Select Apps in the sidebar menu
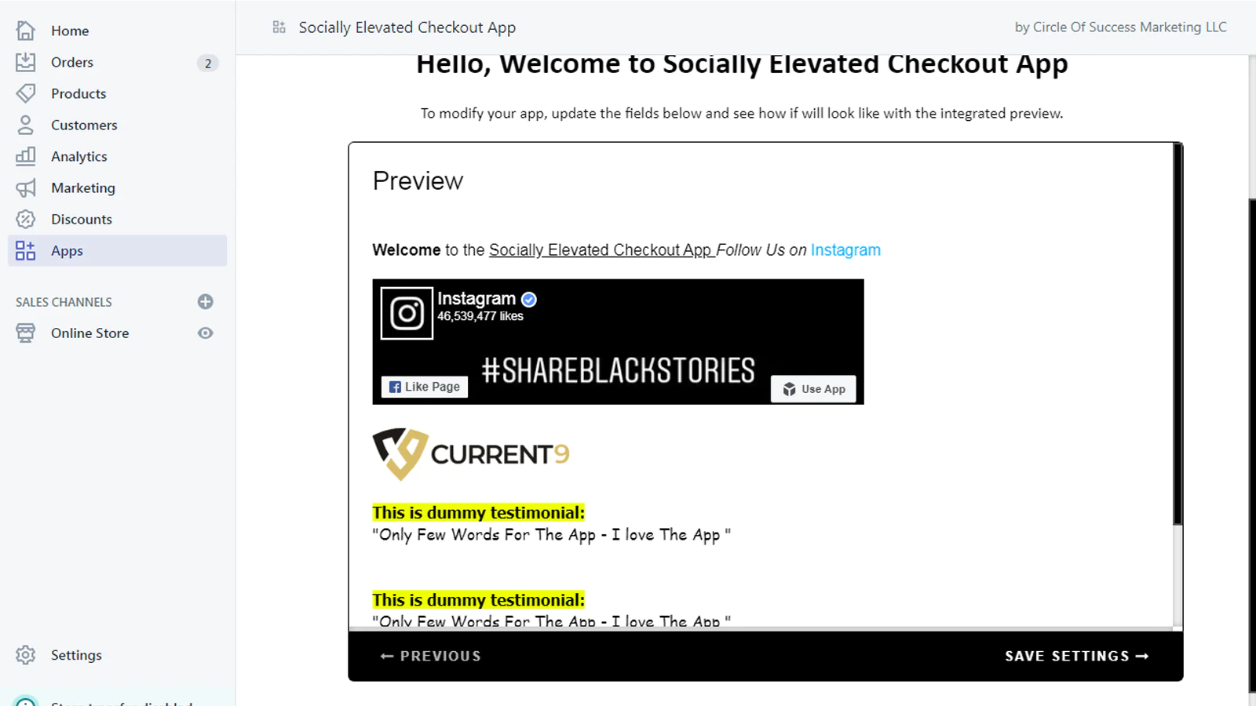The image size is (1256, 706). 117,250
